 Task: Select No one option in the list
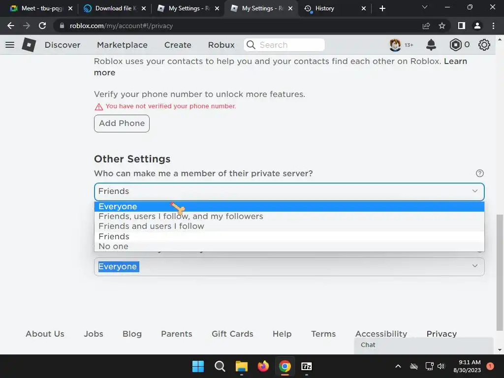[289, 247]
